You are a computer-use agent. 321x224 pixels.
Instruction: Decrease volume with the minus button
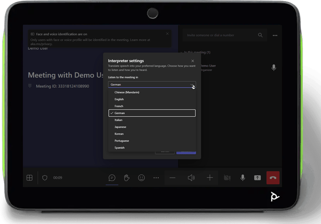173,178
